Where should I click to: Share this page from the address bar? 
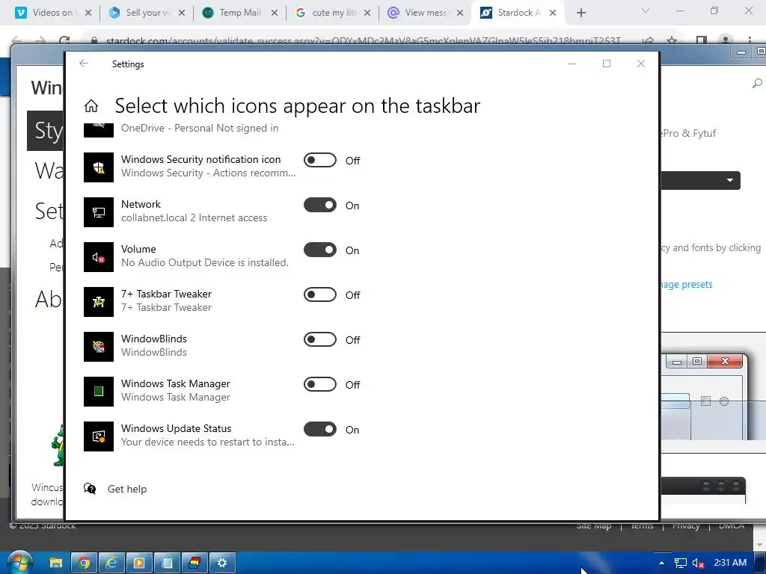[x=649, y=40]
